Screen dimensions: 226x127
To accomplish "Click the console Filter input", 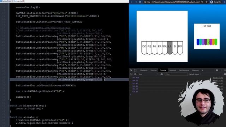I will pos(176,74).
